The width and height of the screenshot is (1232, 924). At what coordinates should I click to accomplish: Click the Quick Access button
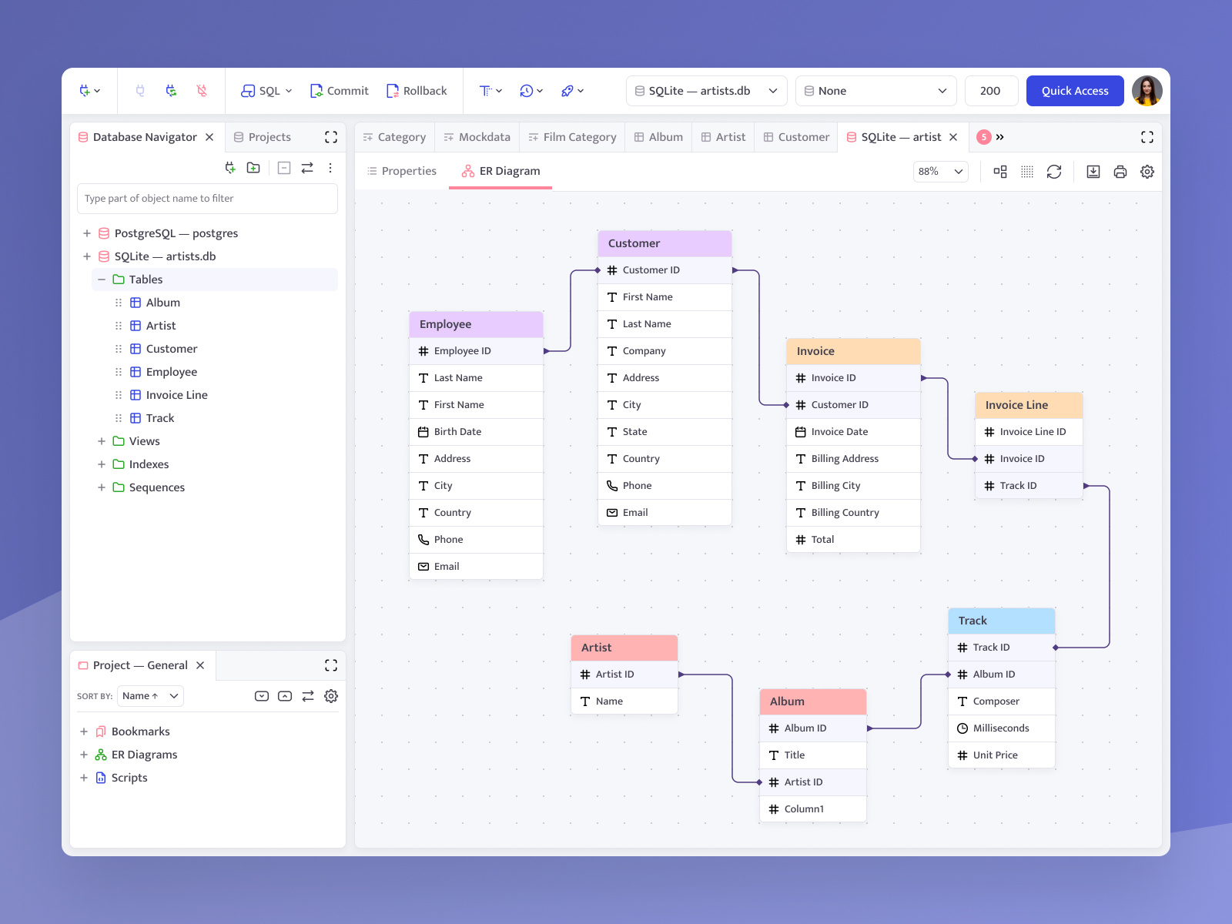click(1074, 90)
